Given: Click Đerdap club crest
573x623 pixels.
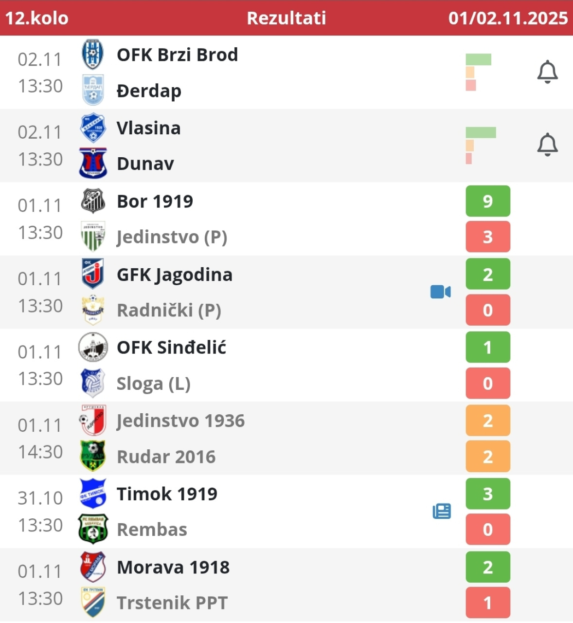Looking at the screenshot, I should point(92,90).
